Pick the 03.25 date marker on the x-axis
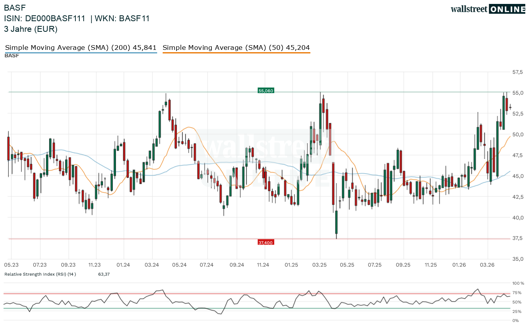Screen dimensions: 530x331 pos(320,265)
